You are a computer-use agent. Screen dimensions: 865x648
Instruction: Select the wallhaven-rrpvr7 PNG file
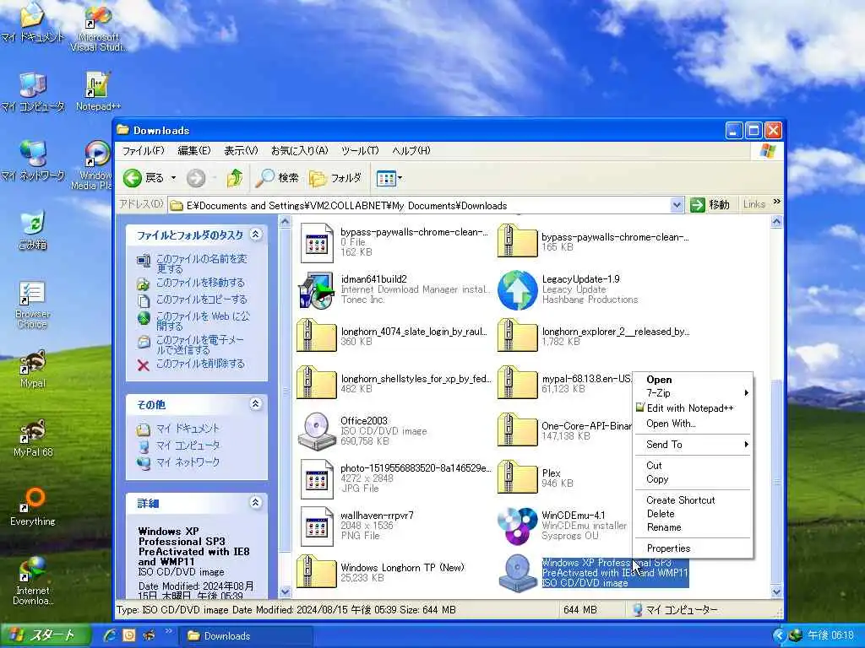pyautogui.click(x=356, y=526)
